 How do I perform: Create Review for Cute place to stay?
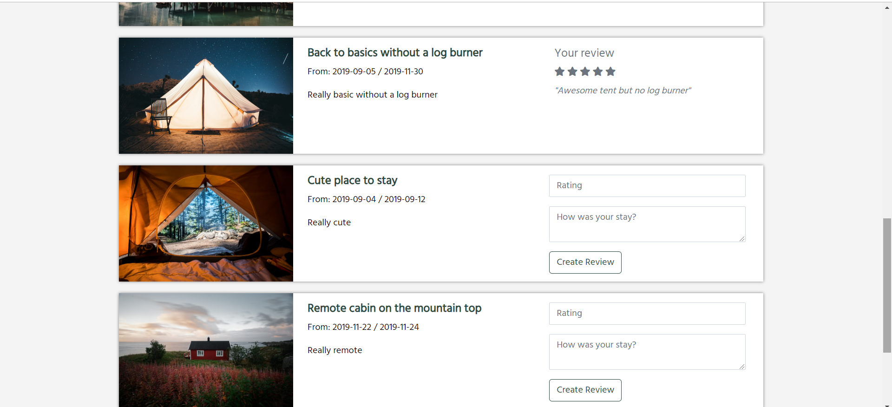pyautogui.click(x=585, y=263)
